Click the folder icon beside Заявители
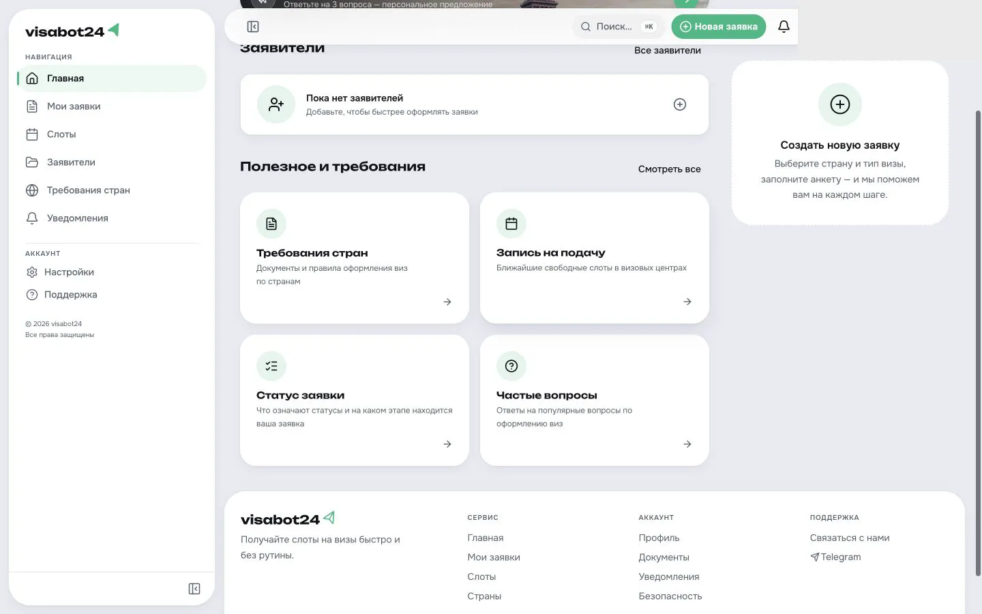Image resolution: width=982 pixels, height=614 pixels. [x=32, y=162]
